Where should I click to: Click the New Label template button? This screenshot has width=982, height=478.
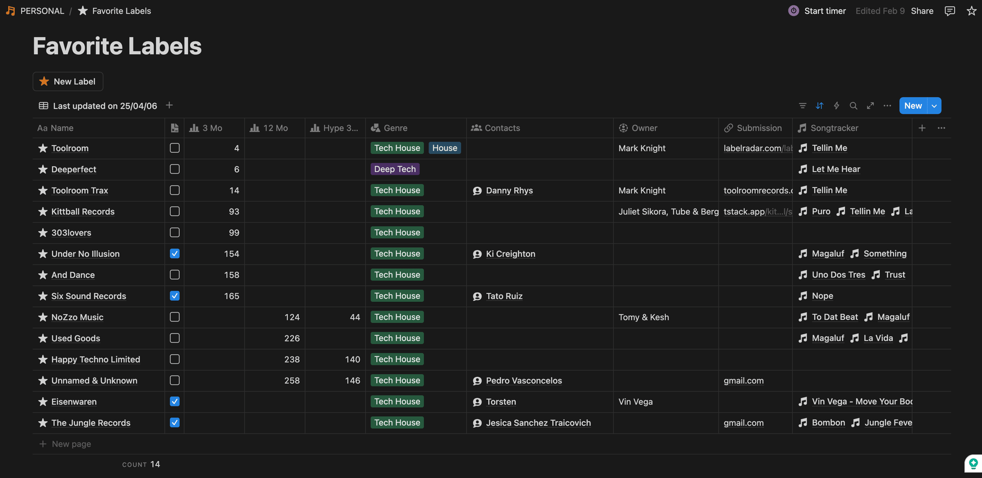coord(68,81)
